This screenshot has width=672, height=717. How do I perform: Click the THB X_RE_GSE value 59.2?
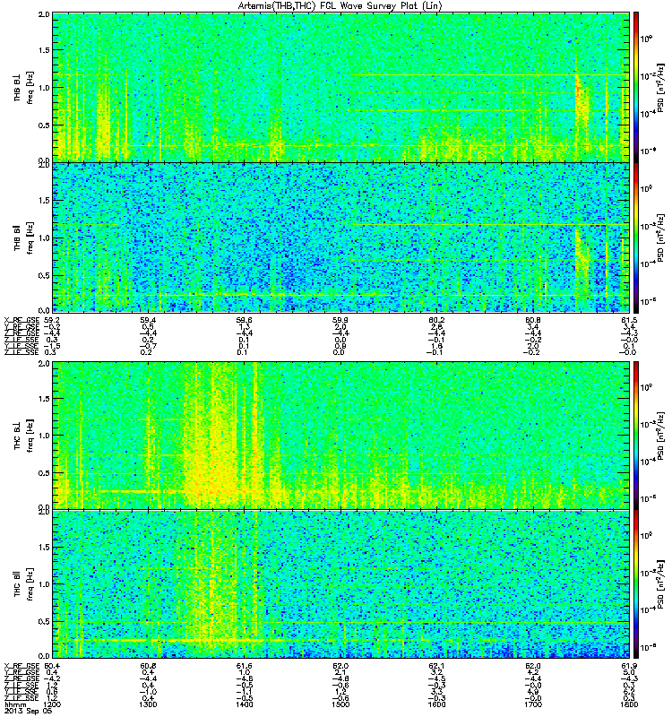[x=52, y=321]
